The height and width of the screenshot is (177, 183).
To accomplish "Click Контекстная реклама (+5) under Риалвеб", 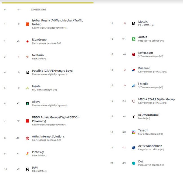I will pyautogui.click(x=153, y=72).
